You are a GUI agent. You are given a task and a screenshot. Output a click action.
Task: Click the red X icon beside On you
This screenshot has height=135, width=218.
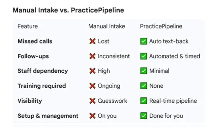click(x=92, y=116)
